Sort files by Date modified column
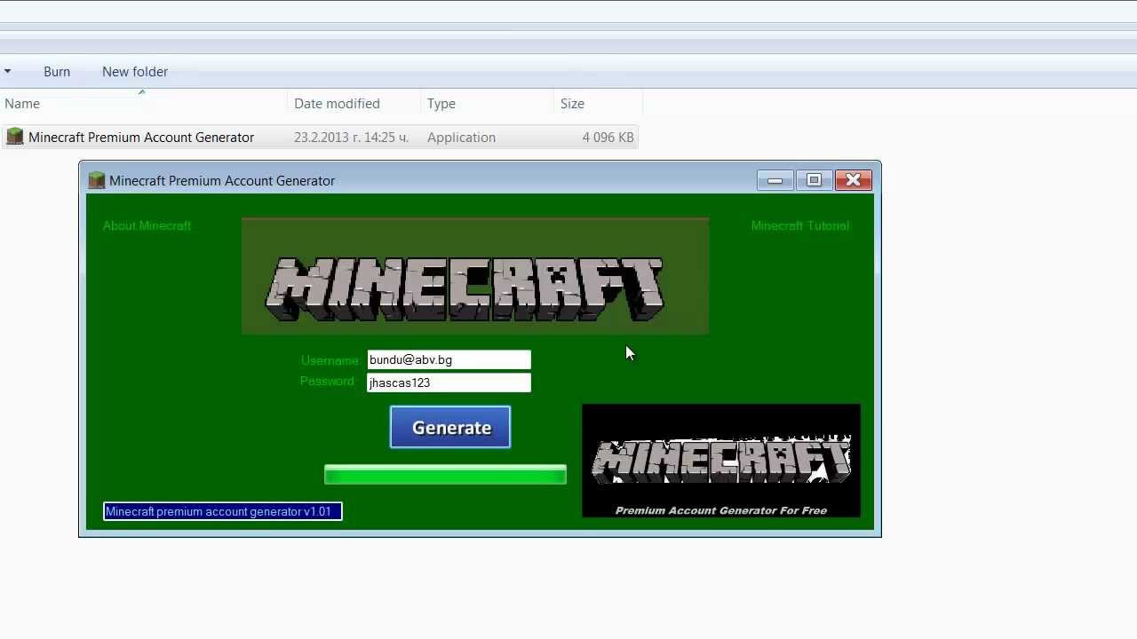This screenshot has width=1137, height=639. (x=354, y=104)
